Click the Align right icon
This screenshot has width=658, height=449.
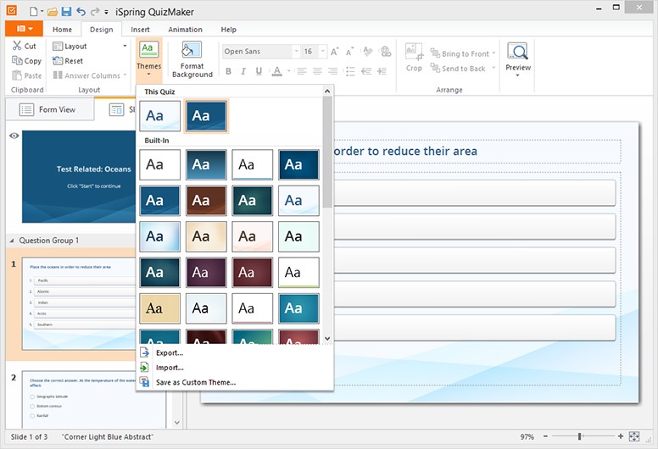[332, 71]
